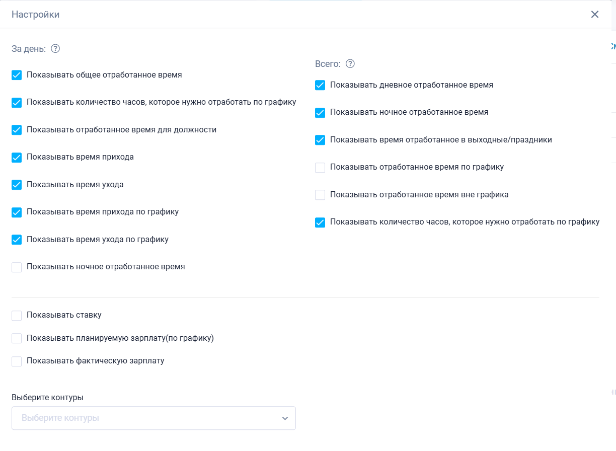Click the help icon beside "За день"

[x=55, y=49]
